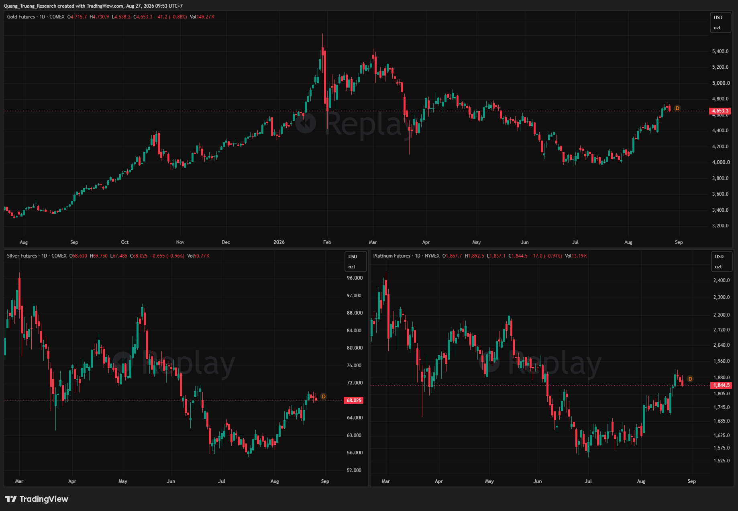Click the Sep label on Silver time axis
This screenshot has width=738, height=511.
click(325, 481)
